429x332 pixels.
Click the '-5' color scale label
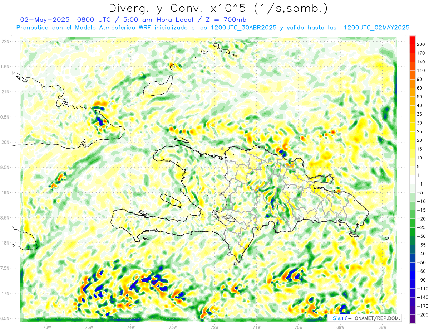(x=420, y=193)
